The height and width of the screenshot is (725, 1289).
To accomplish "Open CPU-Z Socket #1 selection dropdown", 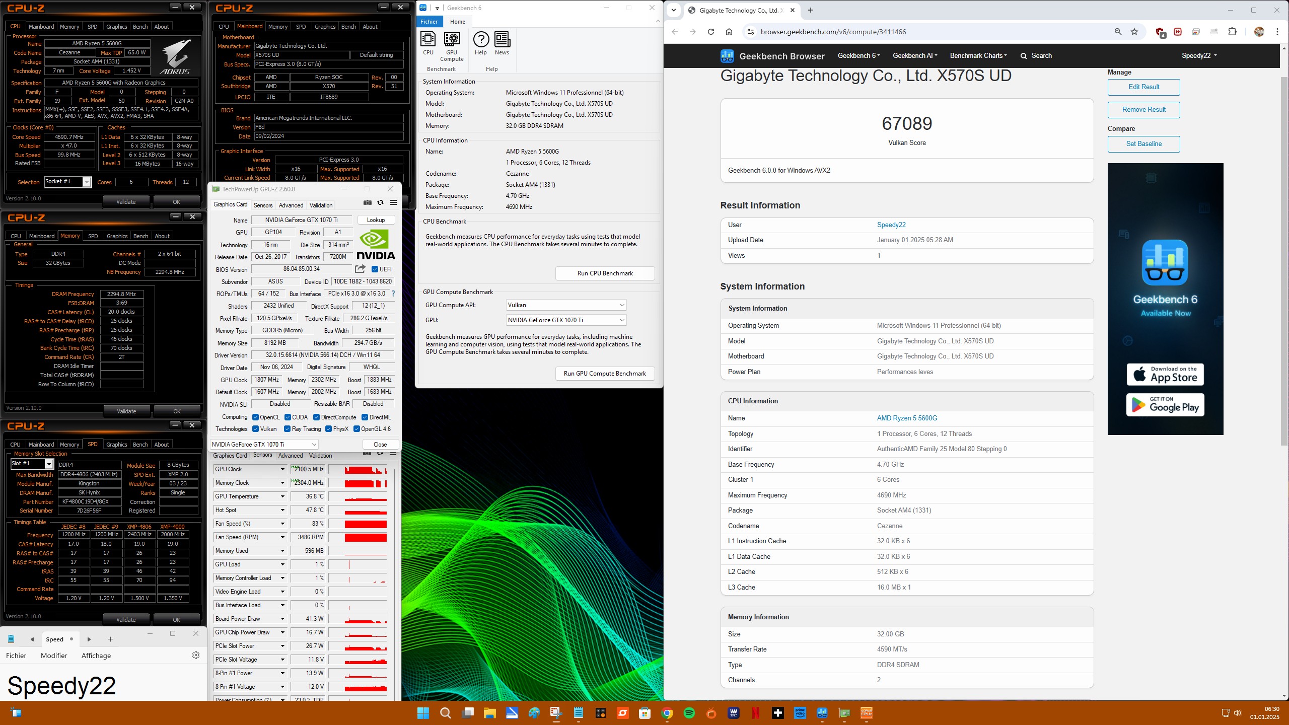I will pyautogui.click(x=87, y=182).
